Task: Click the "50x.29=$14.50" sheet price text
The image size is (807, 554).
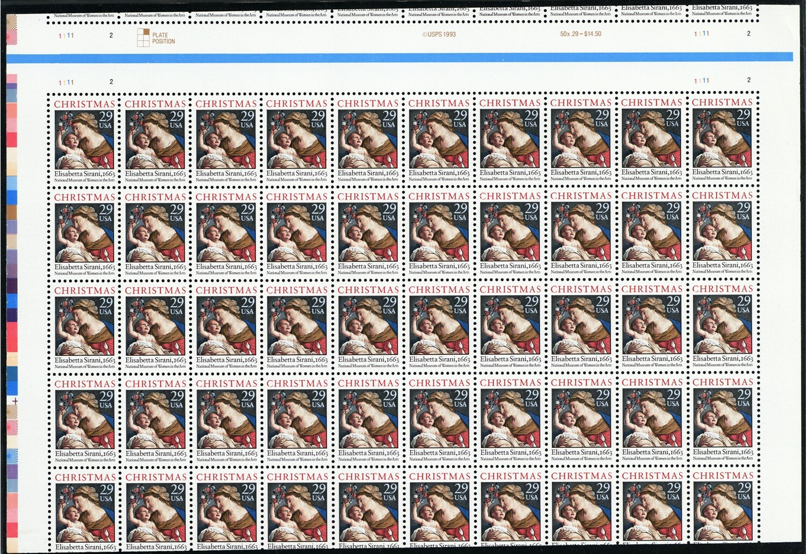Action: click(x=580, y=34)
